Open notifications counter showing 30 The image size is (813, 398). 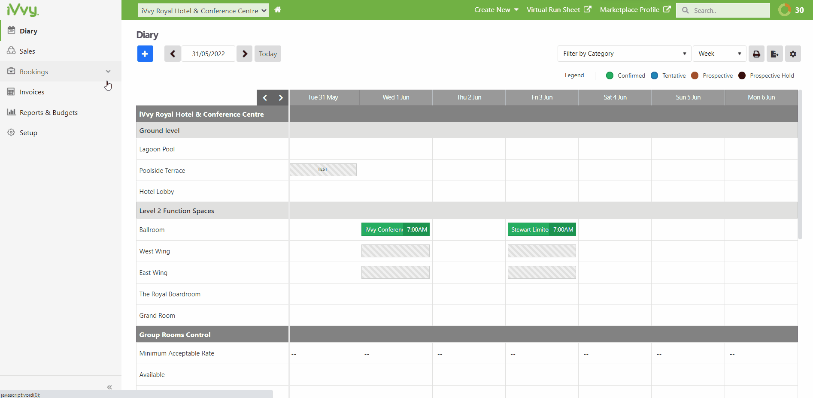(792, 10)
